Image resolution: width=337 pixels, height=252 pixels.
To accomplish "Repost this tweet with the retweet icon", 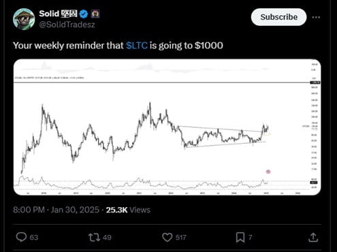I will (x=94, y=238).
